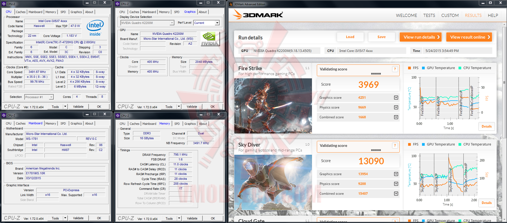Open the Tools dropdown arrow in the CPU-Z Processor window
Viewport: 507px width, 223px height.
click(65, 107)
